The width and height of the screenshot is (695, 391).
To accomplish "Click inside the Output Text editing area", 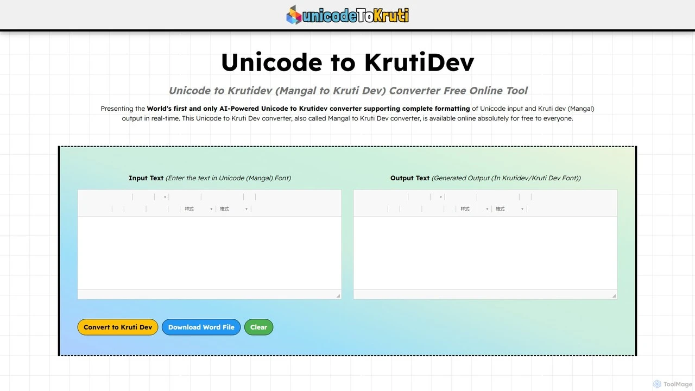I will pos(485,253).
